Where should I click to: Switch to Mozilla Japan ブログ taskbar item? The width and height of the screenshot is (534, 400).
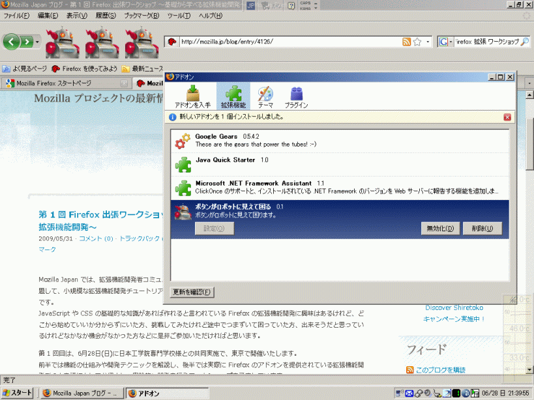pyautogui.click(x=81, y=393)
